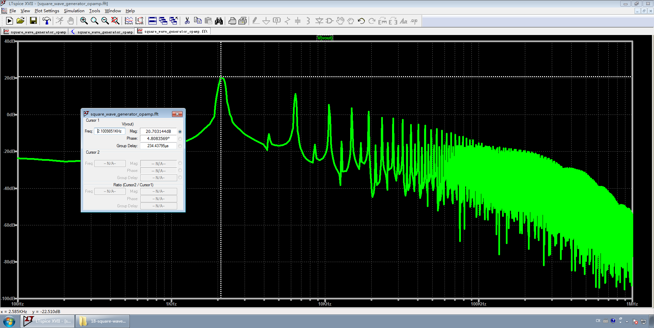Image resolution: width=654 pixels, height=328 pixels.
Task: Click the Run simulation icon
Action: 10,21
